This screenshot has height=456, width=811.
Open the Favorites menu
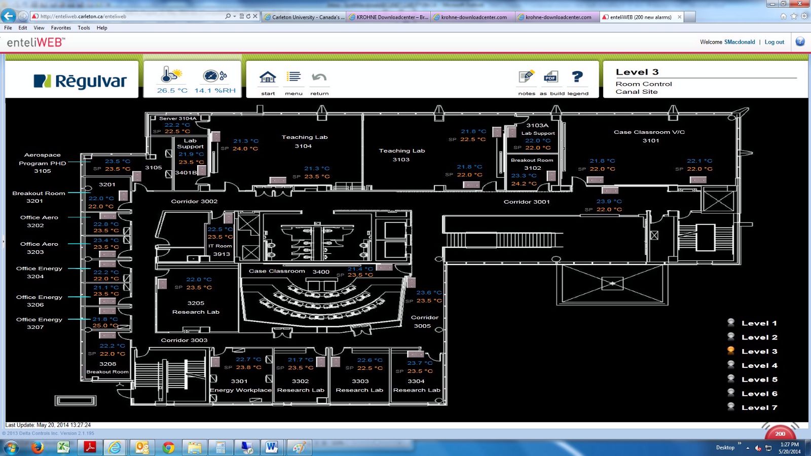pos(61,28)
